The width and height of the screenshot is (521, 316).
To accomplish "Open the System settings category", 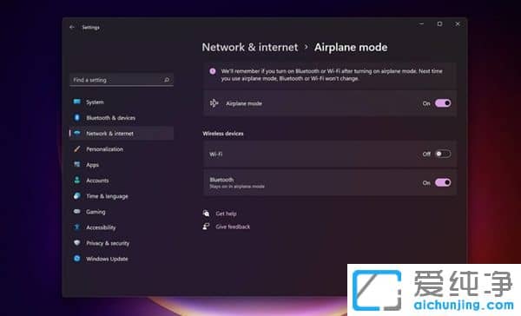I will coord(122,102).
